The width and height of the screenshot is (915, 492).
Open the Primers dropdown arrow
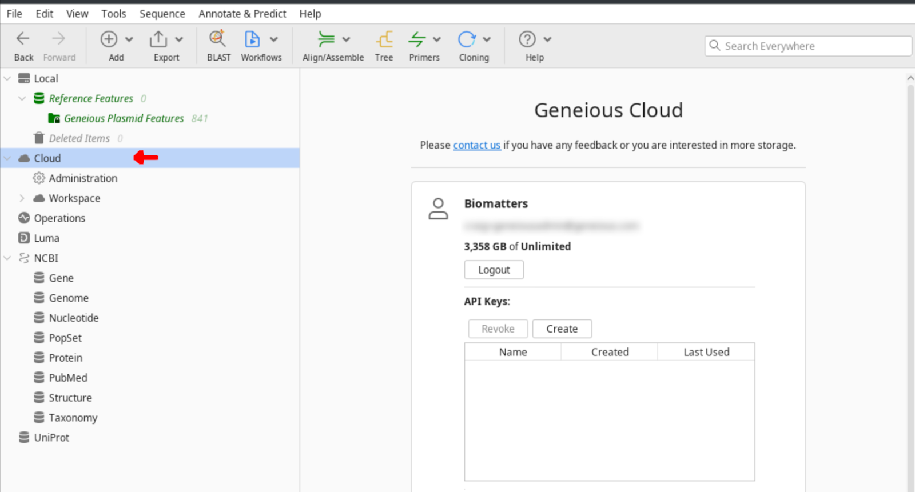(x=437, y=39)
